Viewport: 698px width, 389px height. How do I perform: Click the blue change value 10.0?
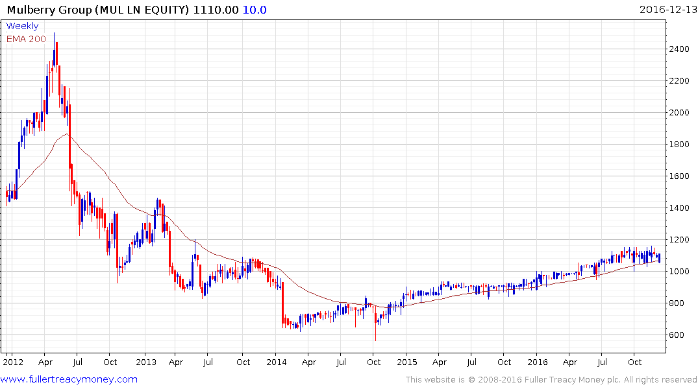click(x=255, y=10)
